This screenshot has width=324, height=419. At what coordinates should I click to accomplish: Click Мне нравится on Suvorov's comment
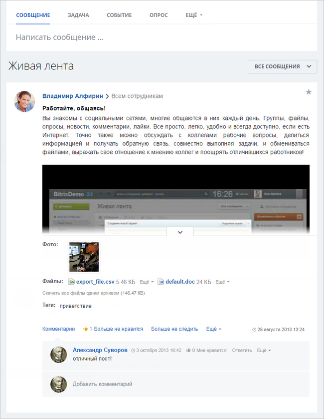tap(211, 350)
